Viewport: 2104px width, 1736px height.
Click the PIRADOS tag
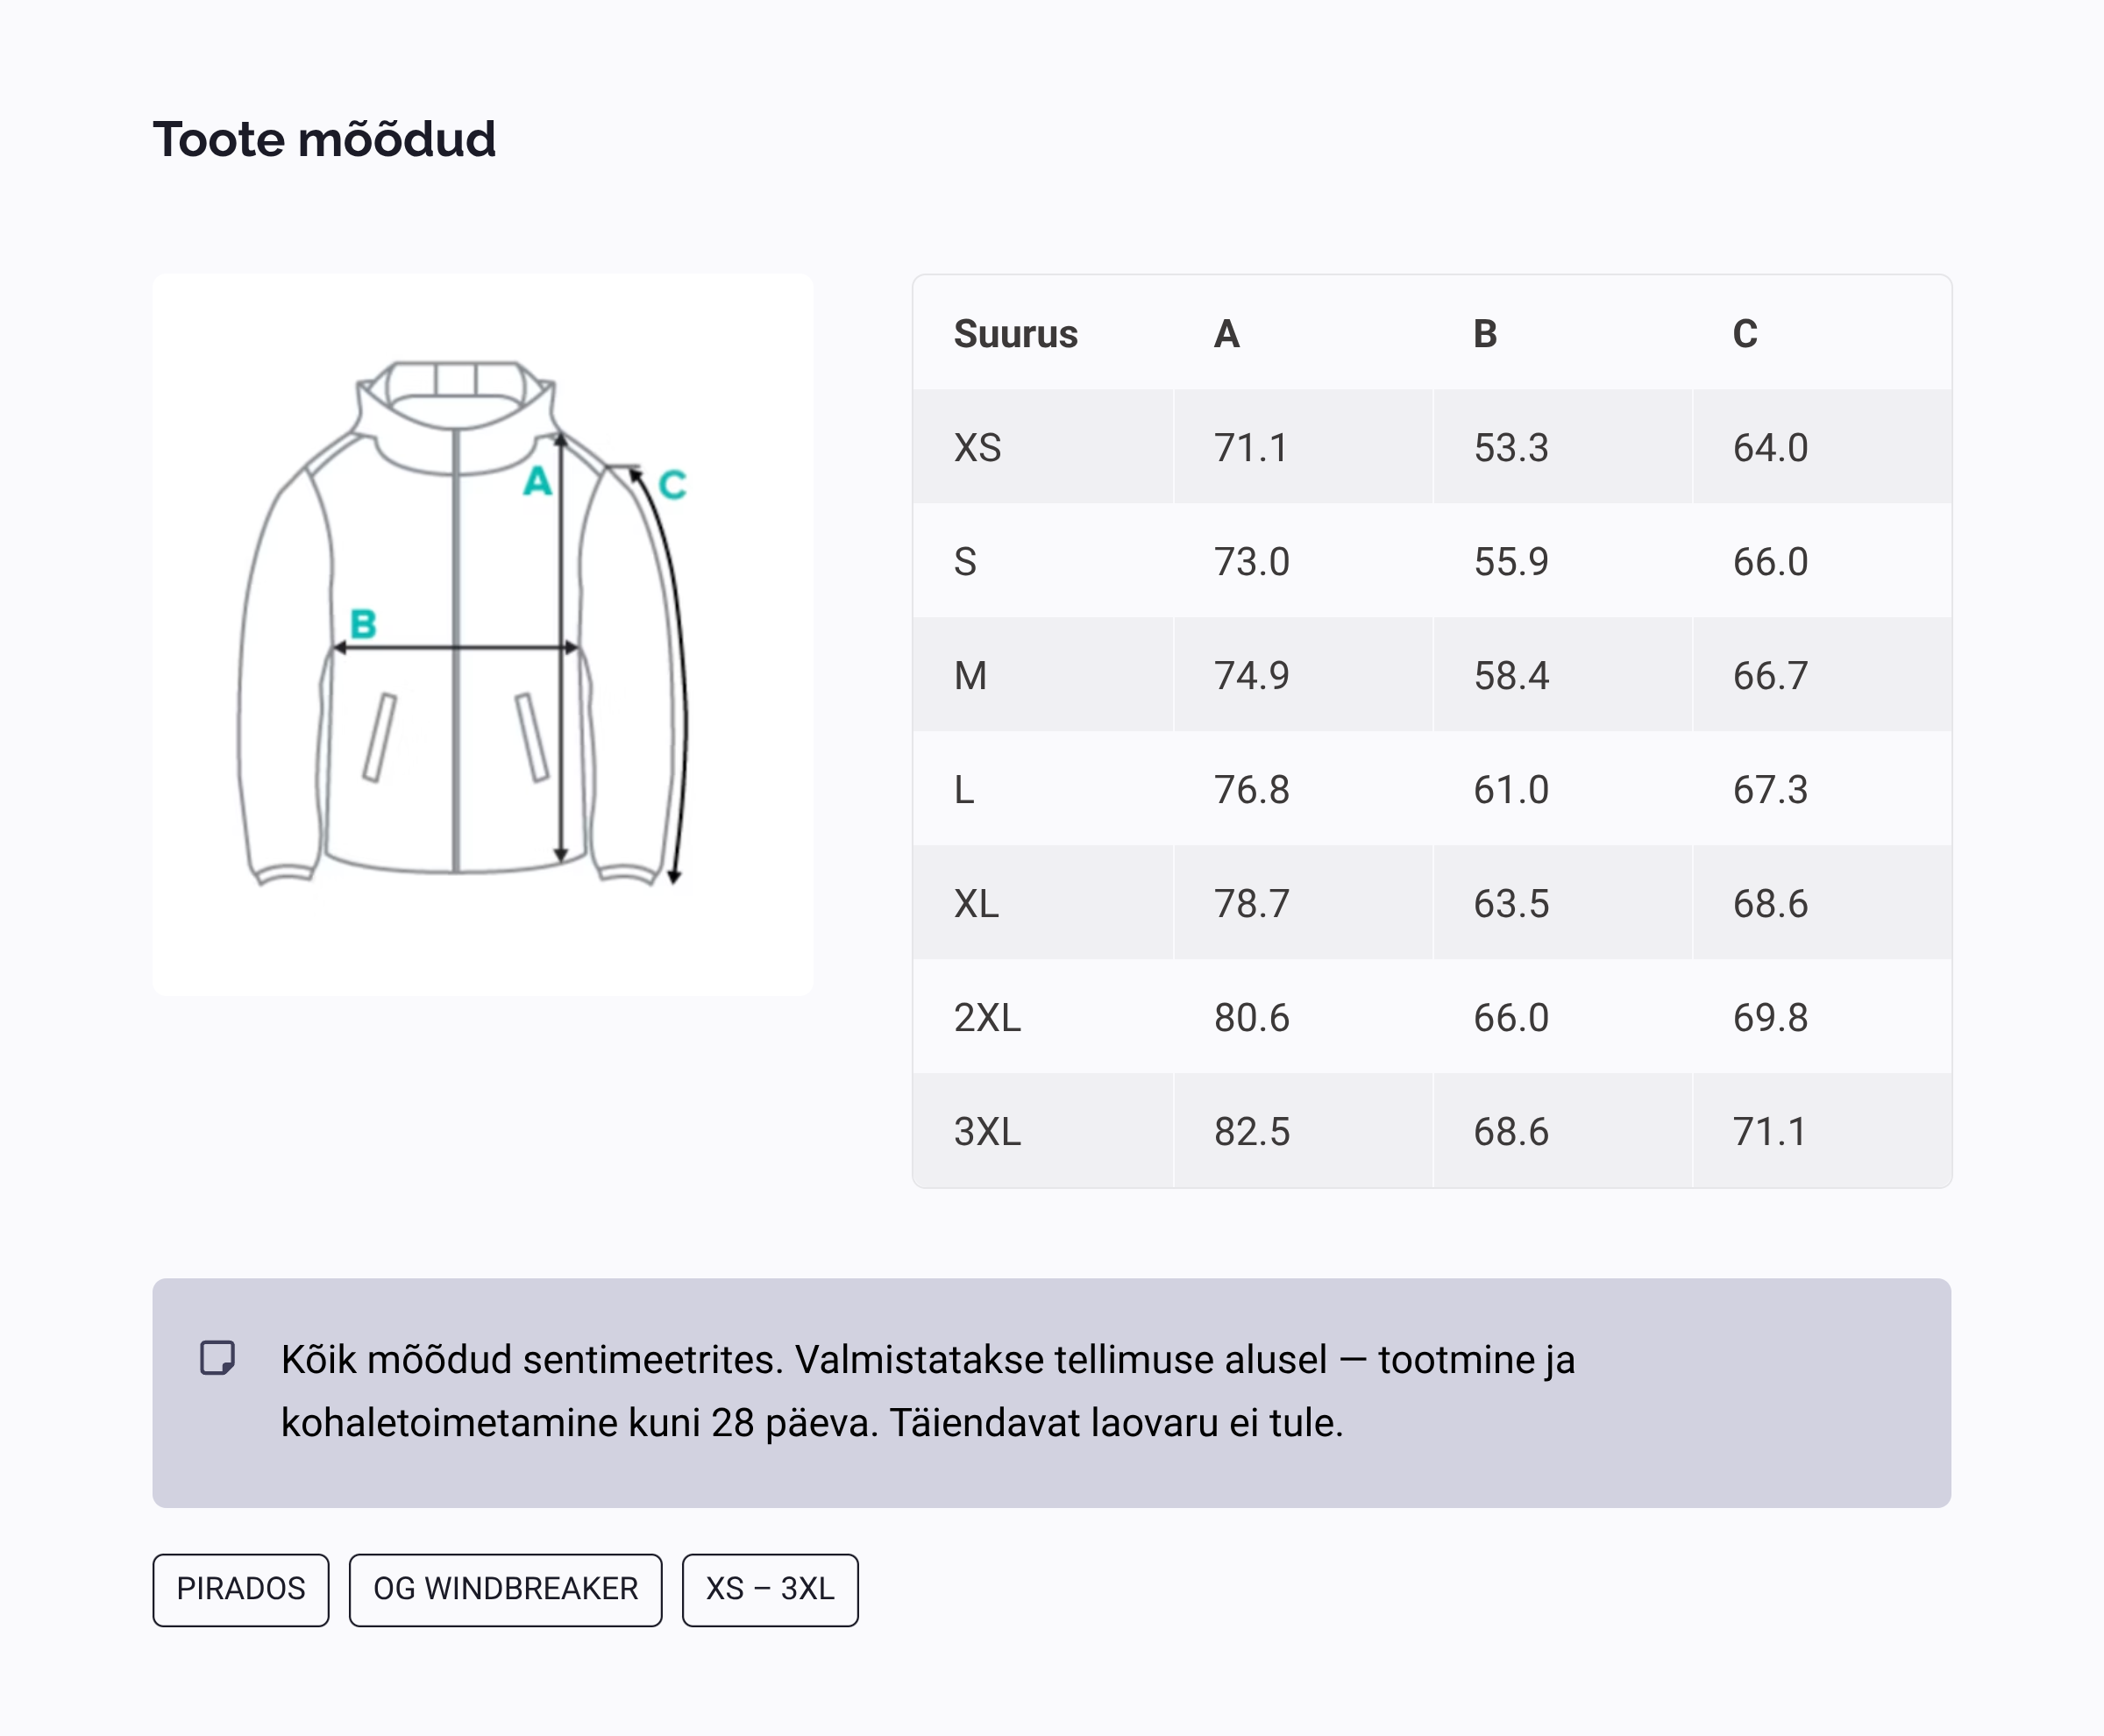(x=240, y=1589)
